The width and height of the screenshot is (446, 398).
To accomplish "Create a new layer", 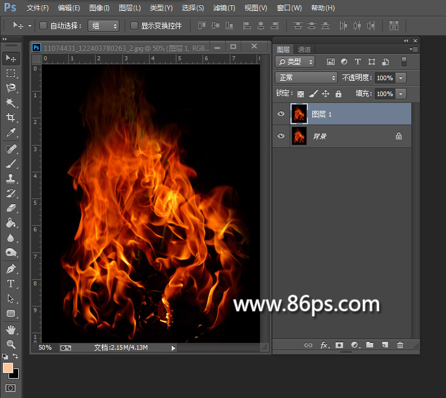I will coord(385,345).
